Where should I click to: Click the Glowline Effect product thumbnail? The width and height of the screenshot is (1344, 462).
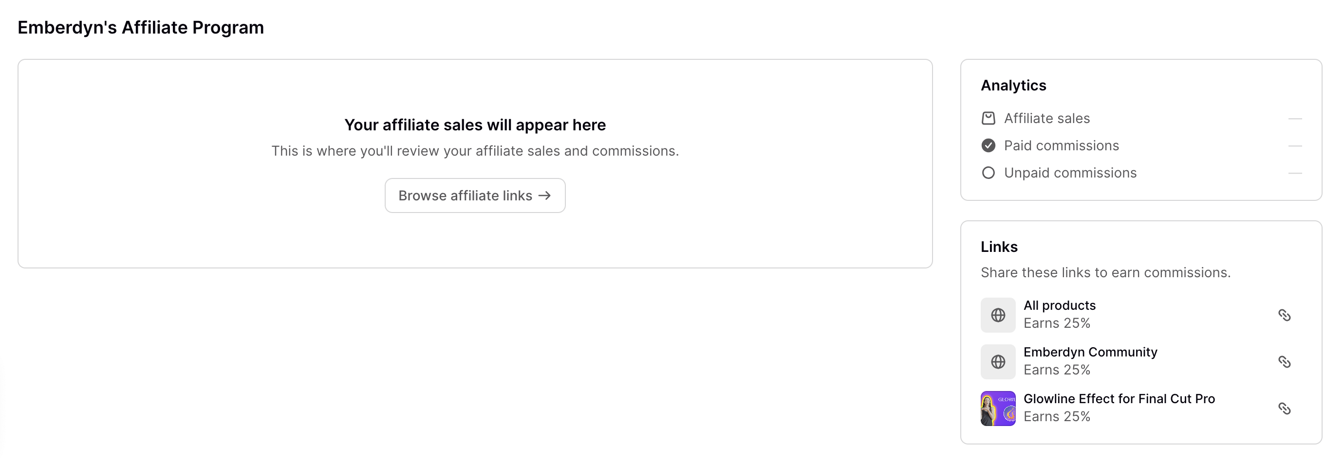click(998, 409)
